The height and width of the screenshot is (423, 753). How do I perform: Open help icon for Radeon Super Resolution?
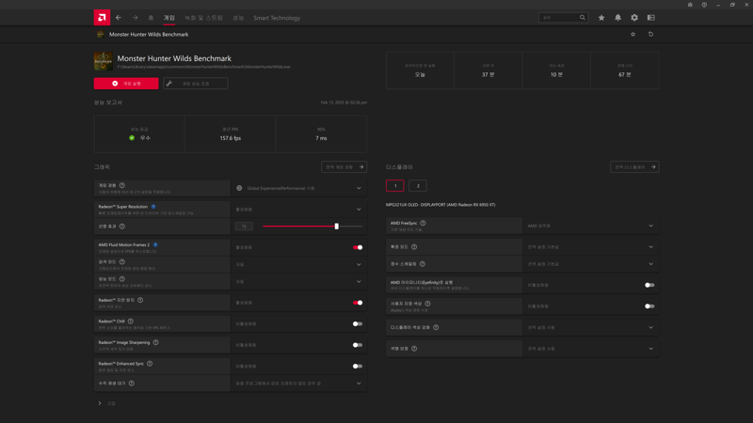pyautogui.click(x=153, y=207)
